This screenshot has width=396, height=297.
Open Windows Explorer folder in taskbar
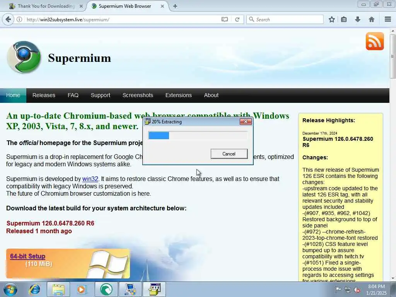tap(58, 289)
